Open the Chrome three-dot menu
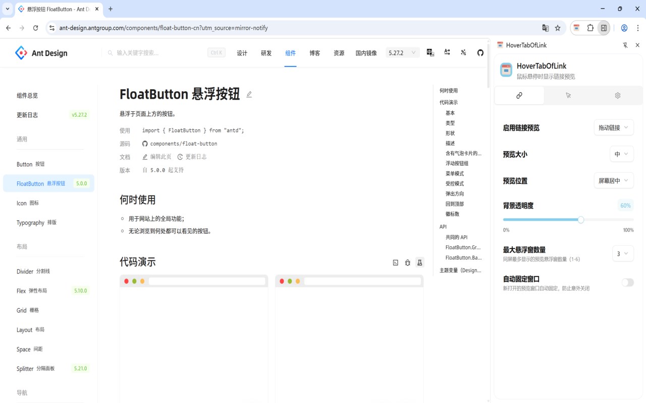Viewport: 646px width, 403px height. 637,28
